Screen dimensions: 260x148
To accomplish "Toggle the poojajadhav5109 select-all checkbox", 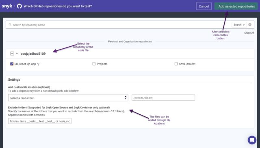I will (12, 54).
